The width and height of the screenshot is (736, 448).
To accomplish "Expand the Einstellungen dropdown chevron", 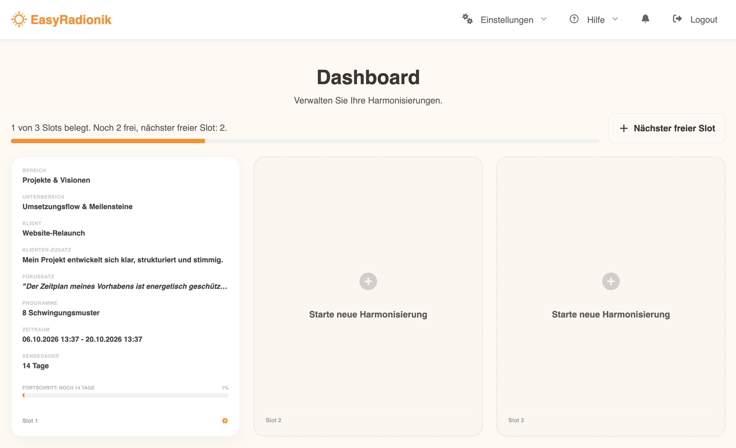I will [544, 19].
